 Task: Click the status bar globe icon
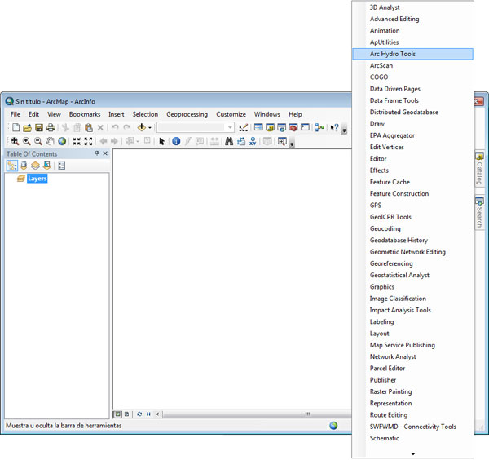coord(333,425)
